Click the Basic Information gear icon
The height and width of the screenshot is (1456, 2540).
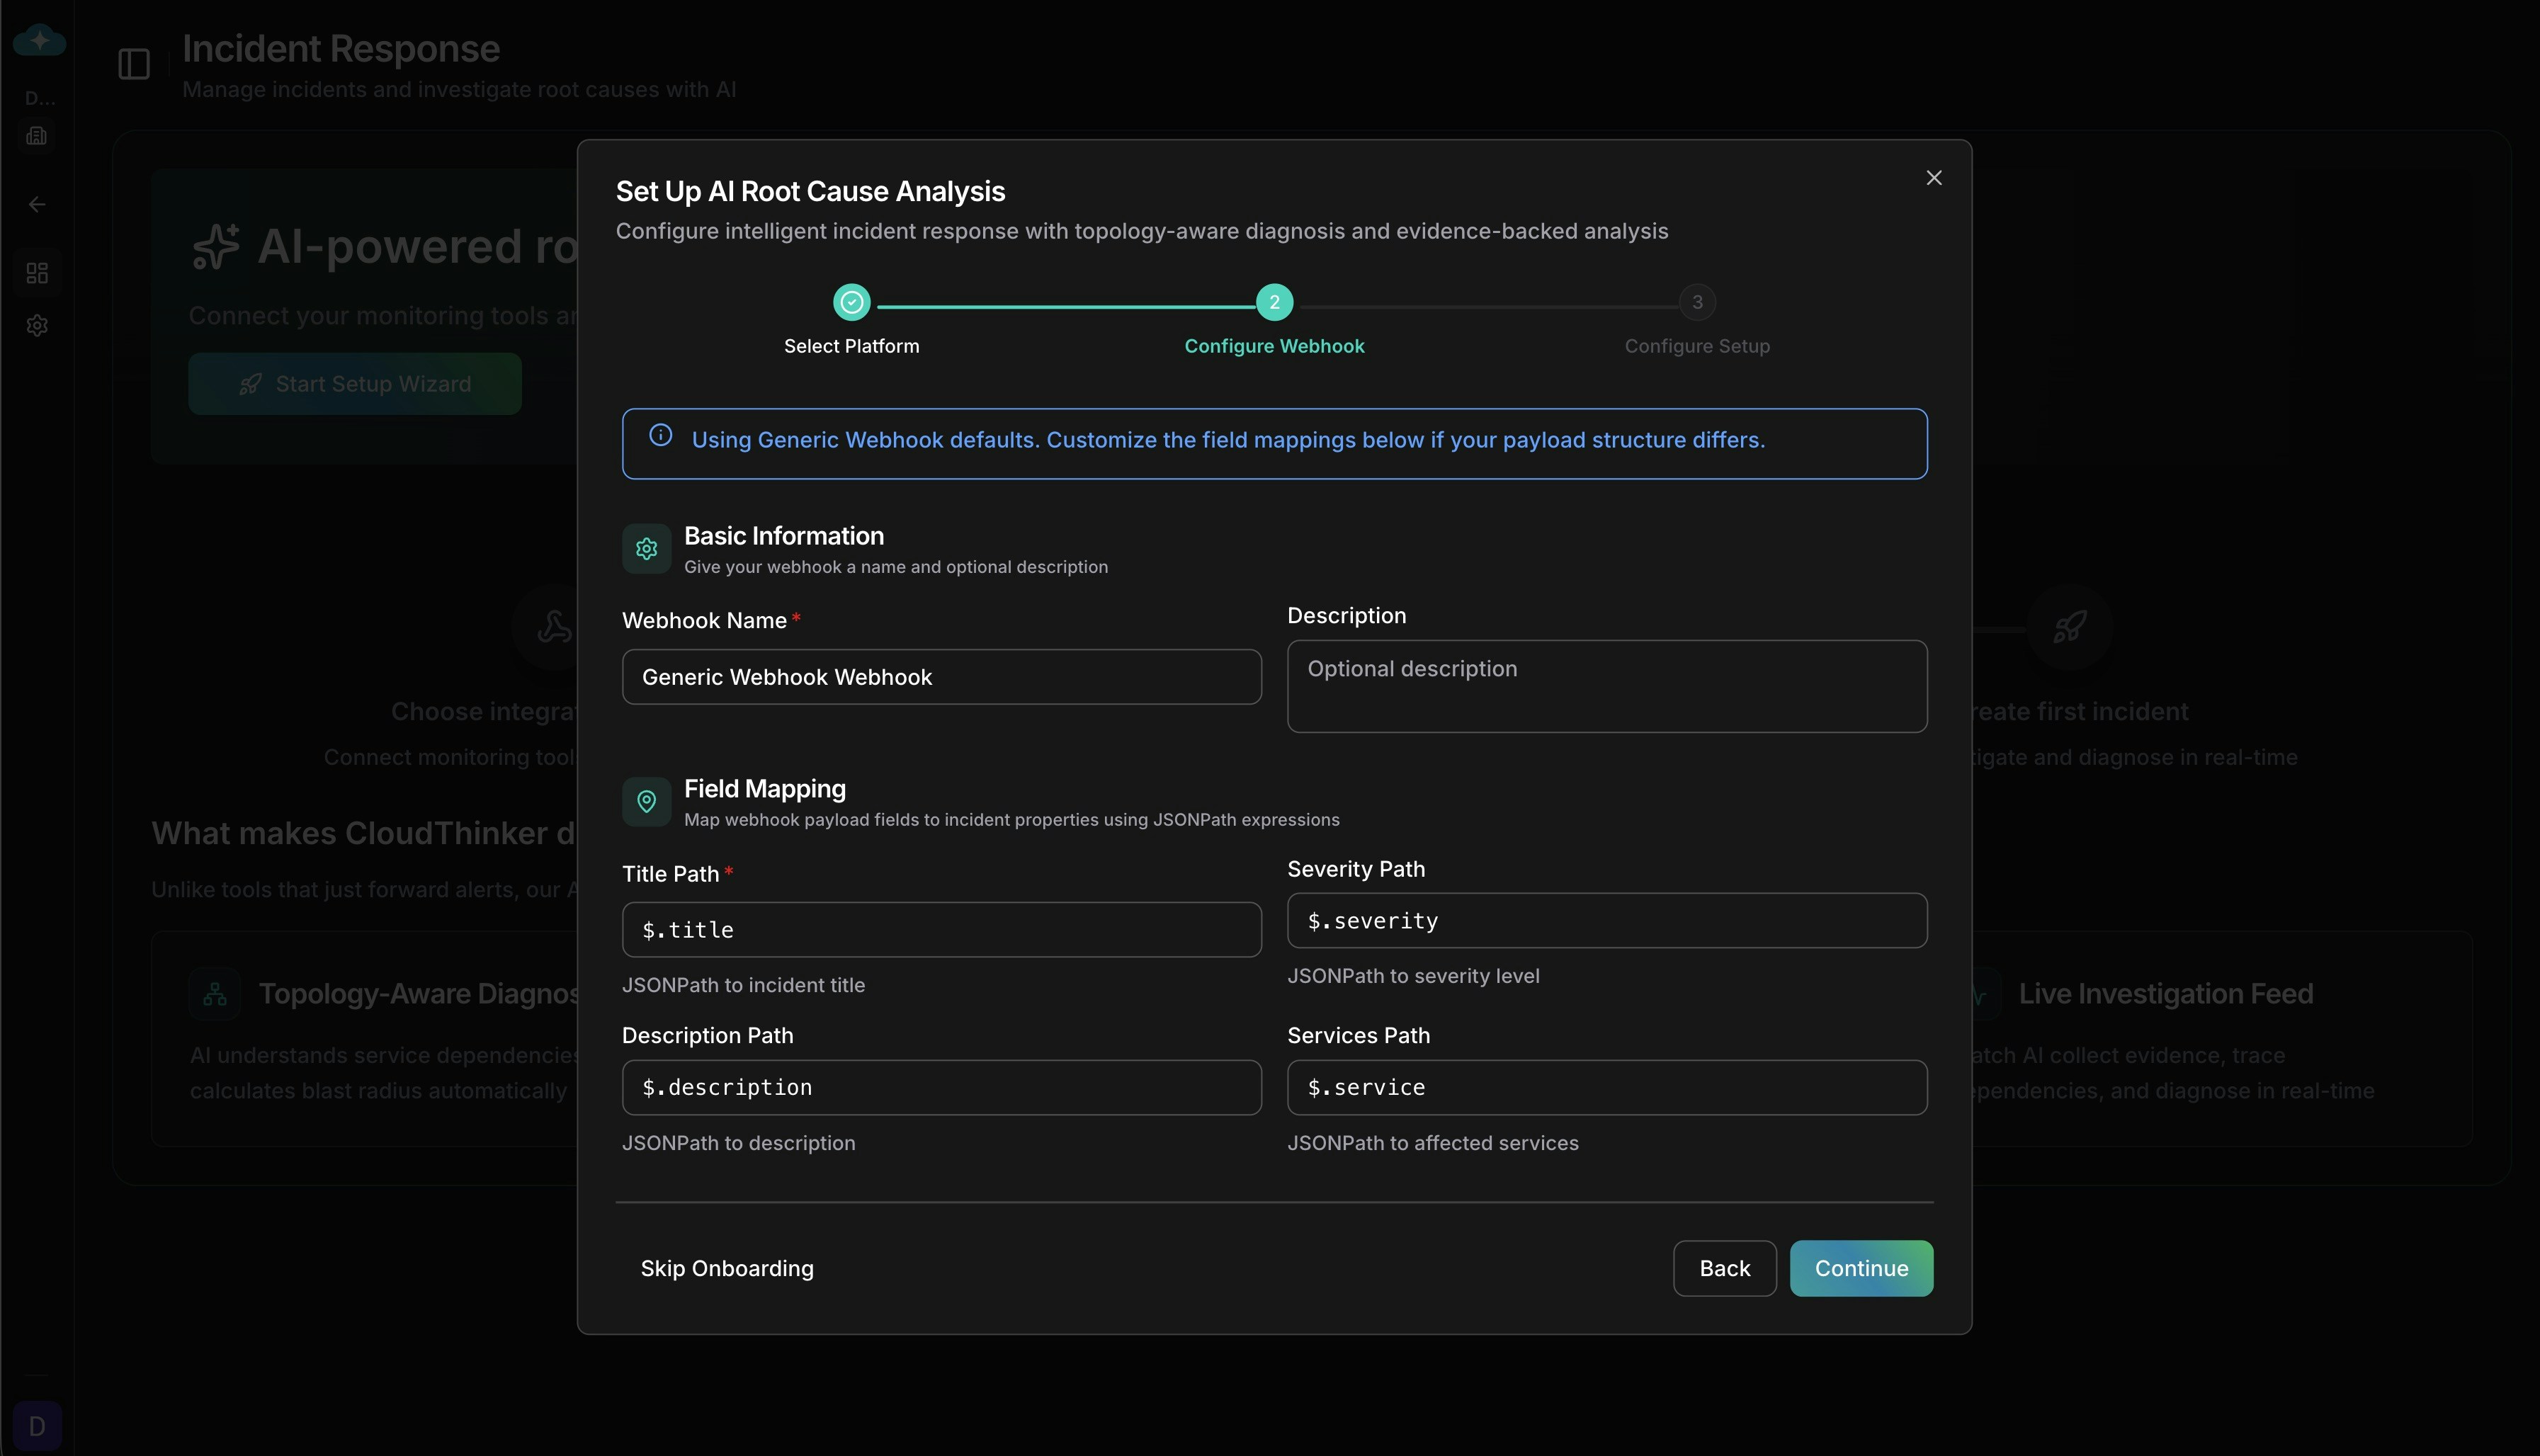646,548
